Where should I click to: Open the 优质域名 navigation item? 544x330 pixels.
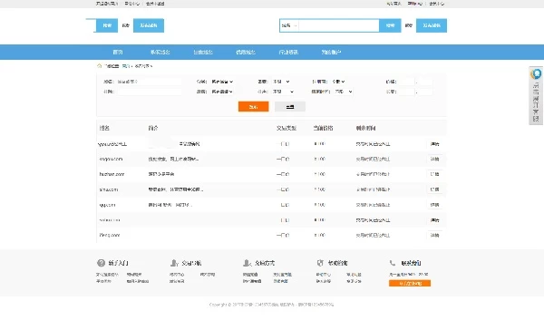pos(246,52)
